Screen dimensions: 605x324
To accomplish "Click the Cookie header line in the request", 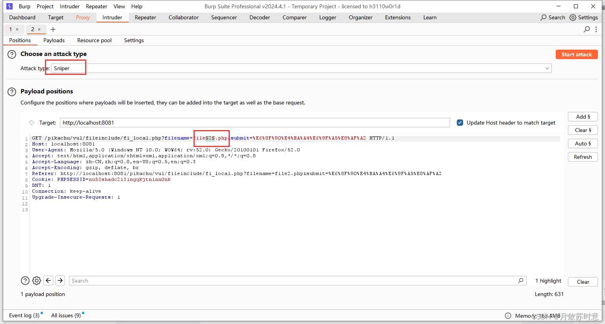I will (102, 179).
